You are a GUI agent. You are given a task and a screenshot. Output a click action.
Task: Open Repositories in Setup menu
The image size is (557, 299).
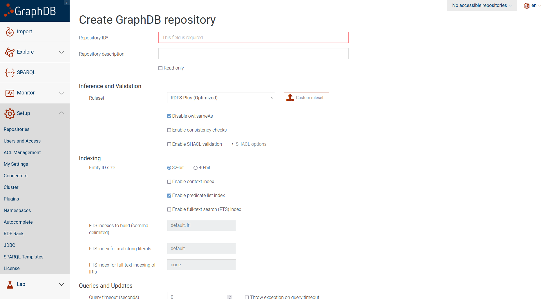tap(17, 130)
